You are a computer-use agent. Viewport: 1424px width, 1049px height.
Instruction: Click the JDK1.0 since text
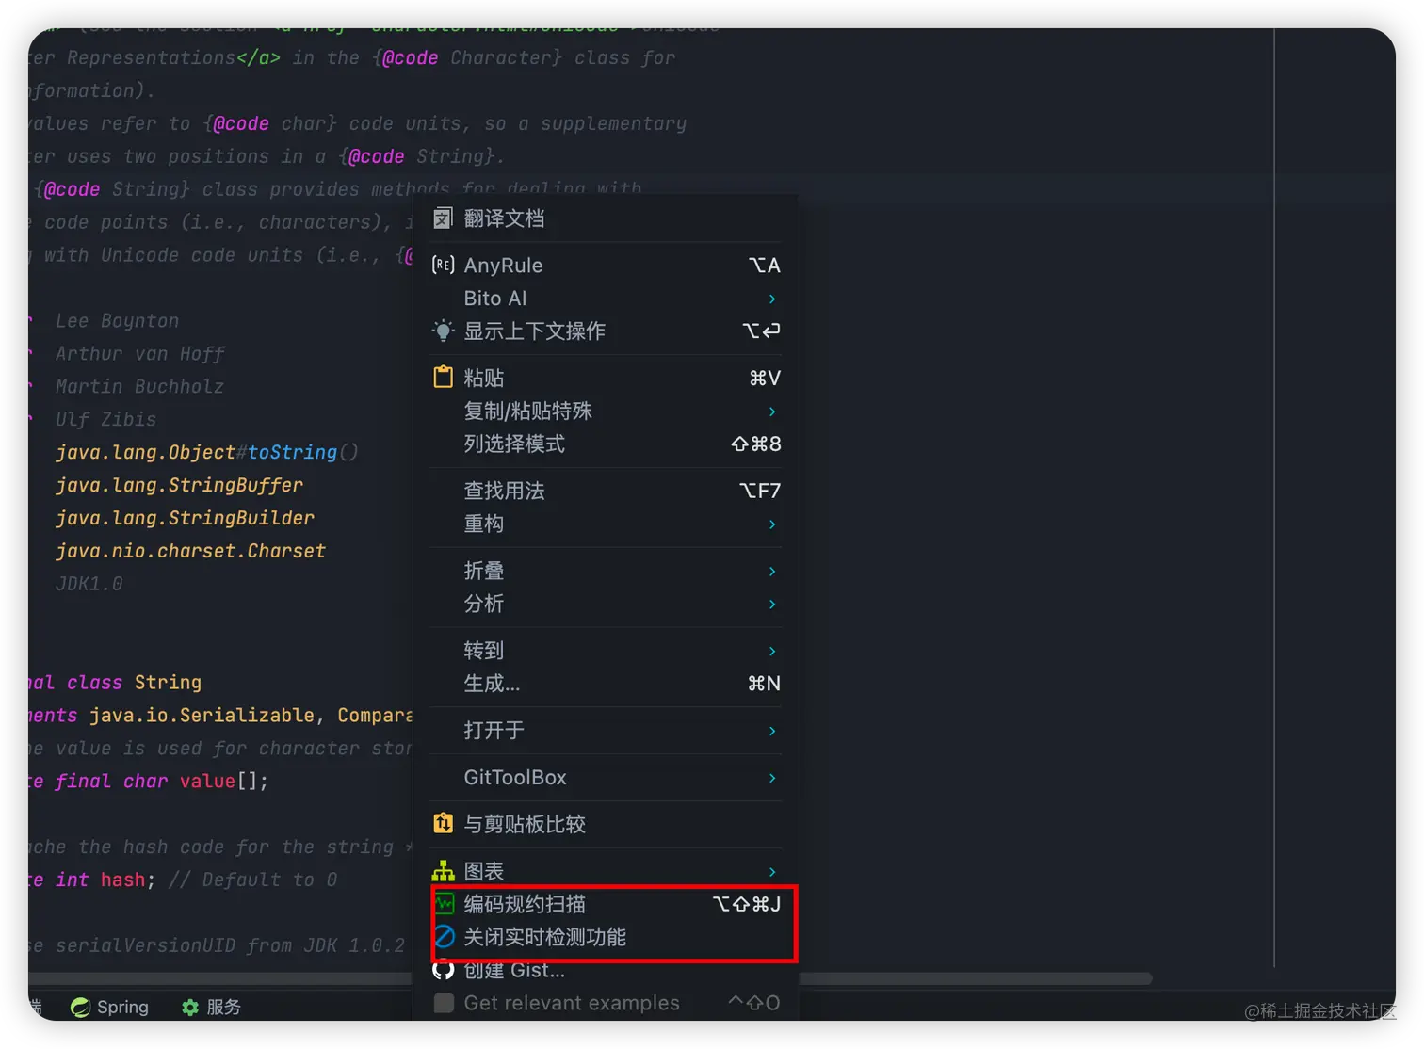[x=89, y=584]
